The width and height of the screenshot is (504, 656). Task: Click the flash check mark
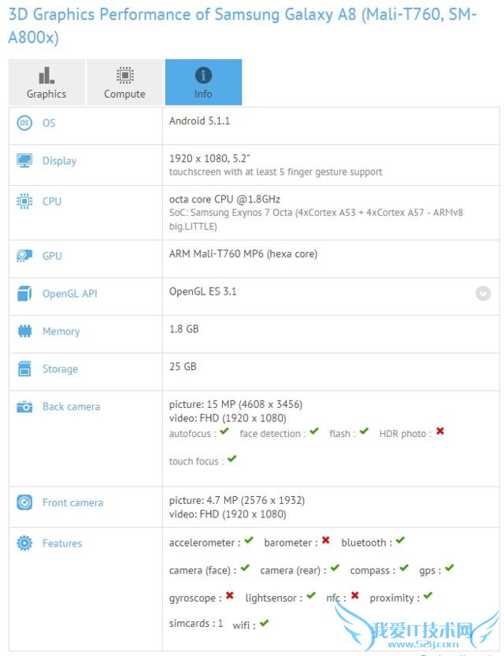(x=364, y=431)
